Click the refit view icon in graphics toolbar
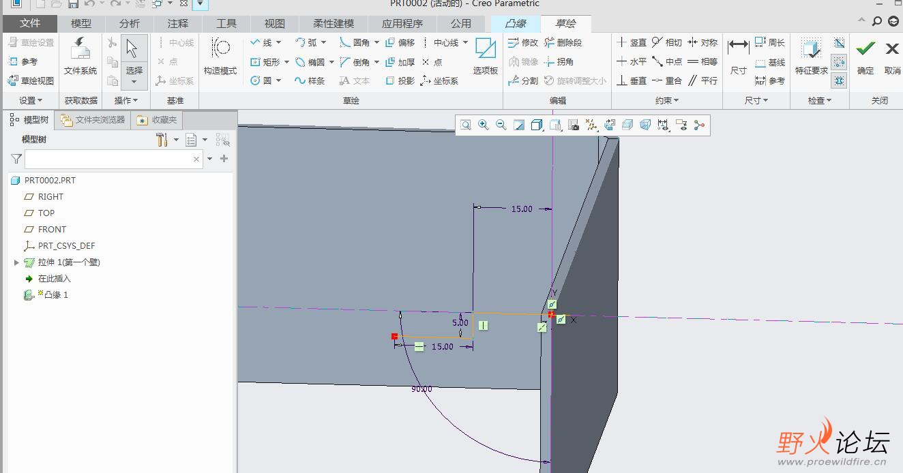903x473 pixels. click(466, 125)
